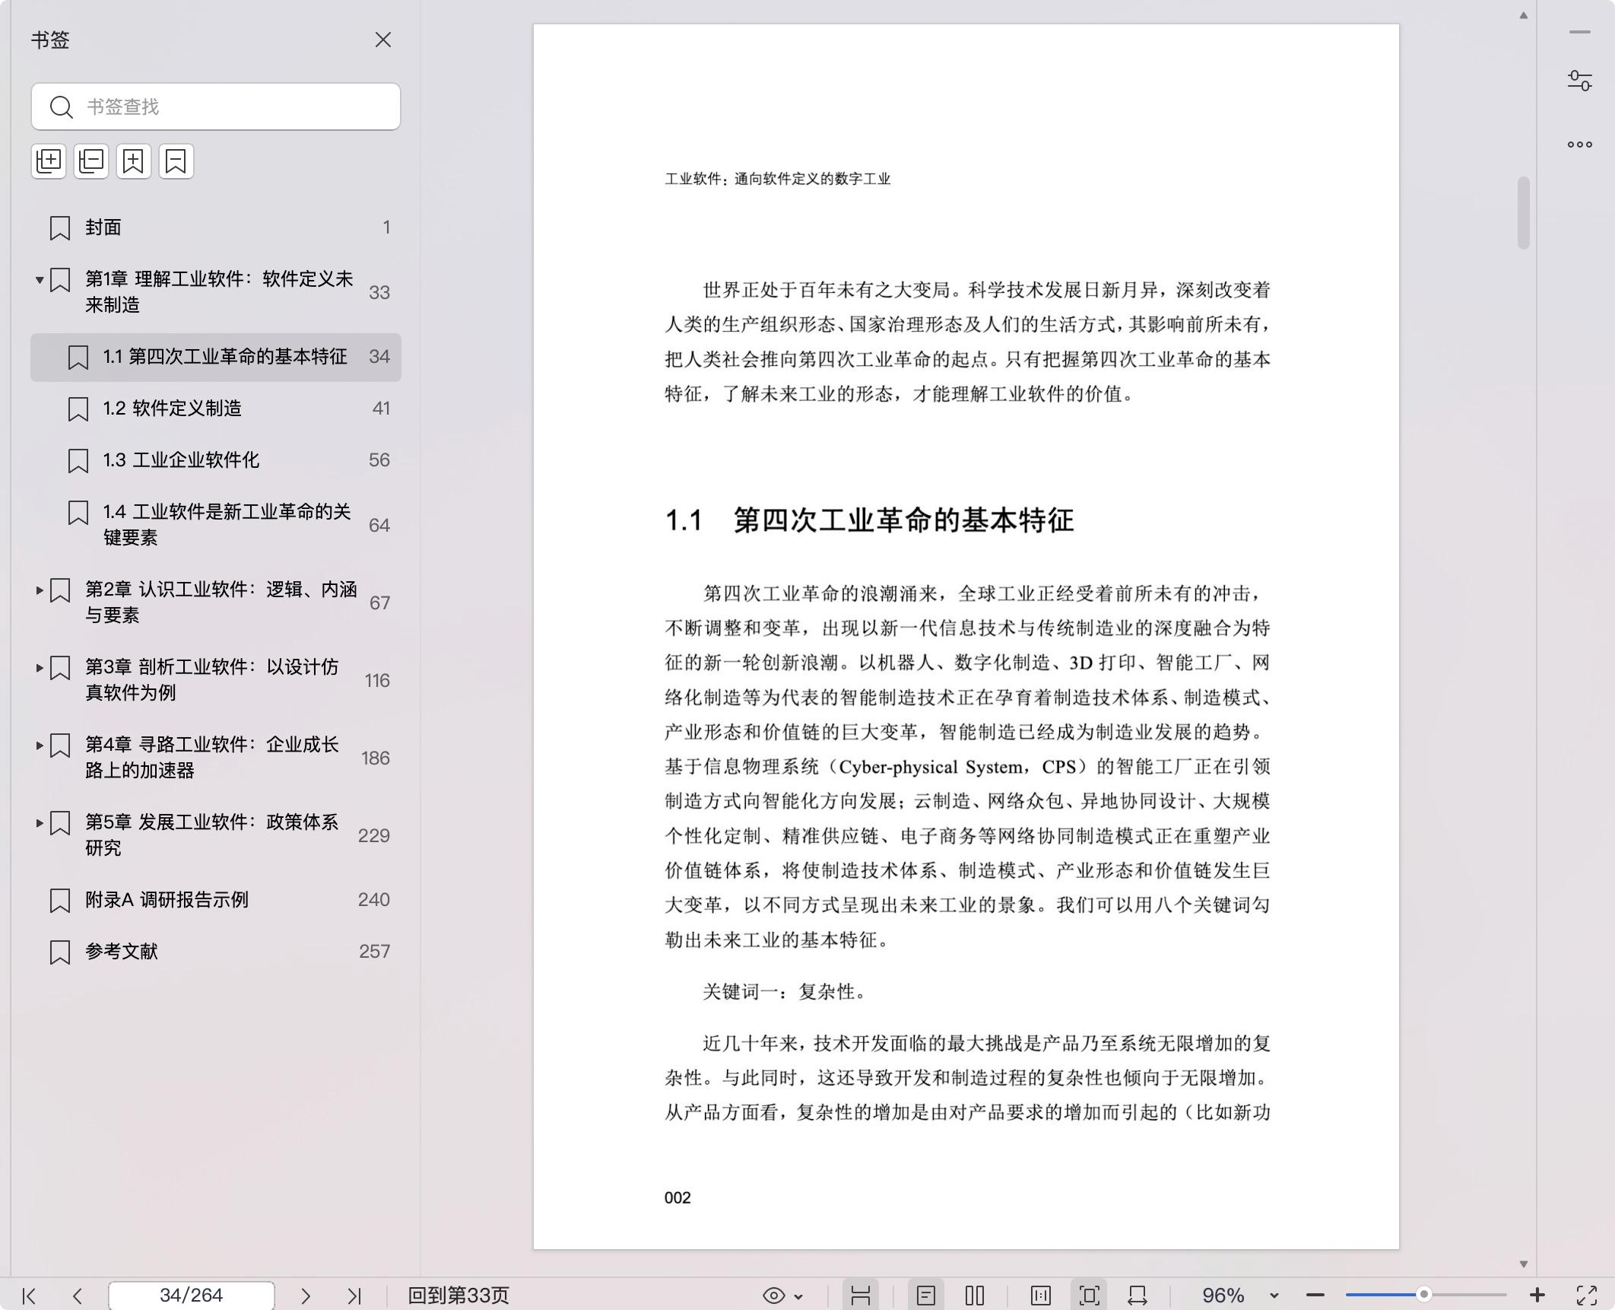Click the fit page icon
The height and width of the screenshot is (1310, 1615).
click(x=1089, y=1296)
